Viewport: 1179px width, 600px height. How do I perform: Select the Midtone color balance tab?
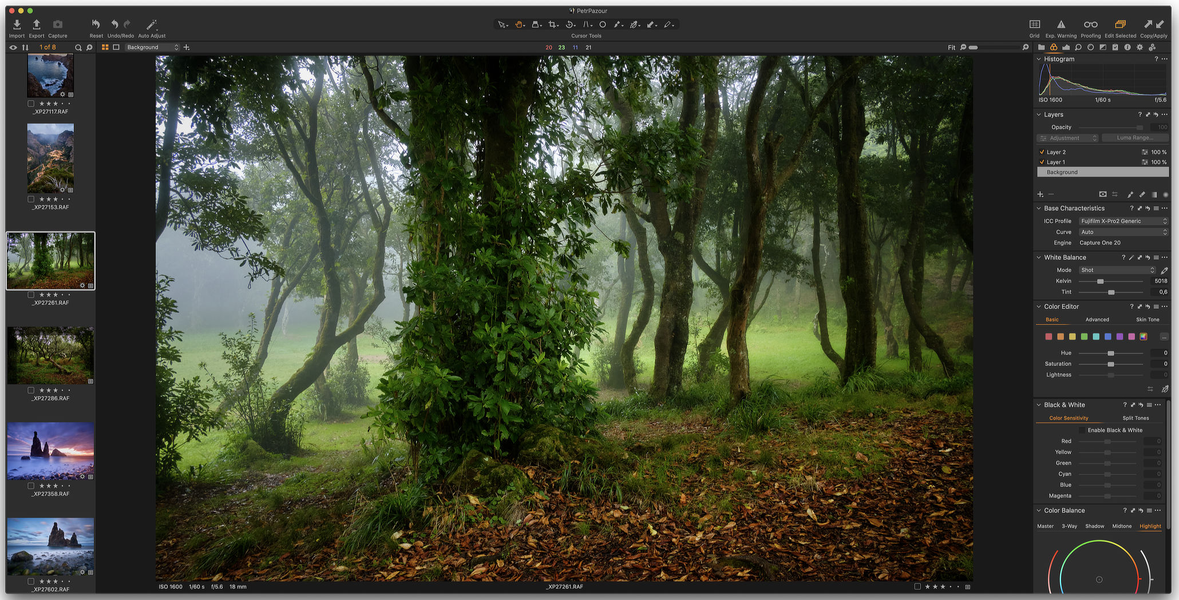click(x=1122, y=526)
